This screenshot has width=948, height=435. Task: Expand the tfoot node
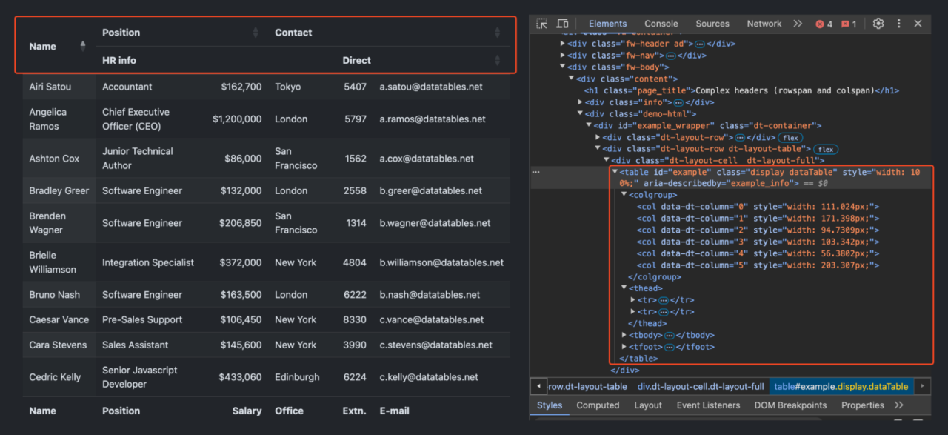click(624, 347)
